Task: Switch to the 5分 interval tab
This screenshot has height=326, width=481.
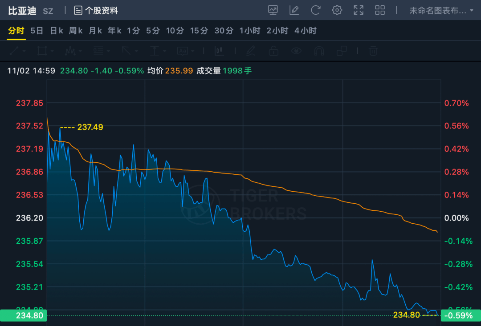Action: pos(153,31)
